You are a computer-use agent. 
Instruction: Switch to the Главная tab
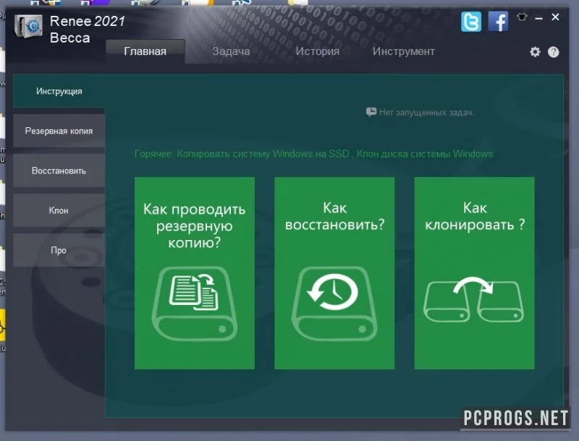[x=145, y=51]
